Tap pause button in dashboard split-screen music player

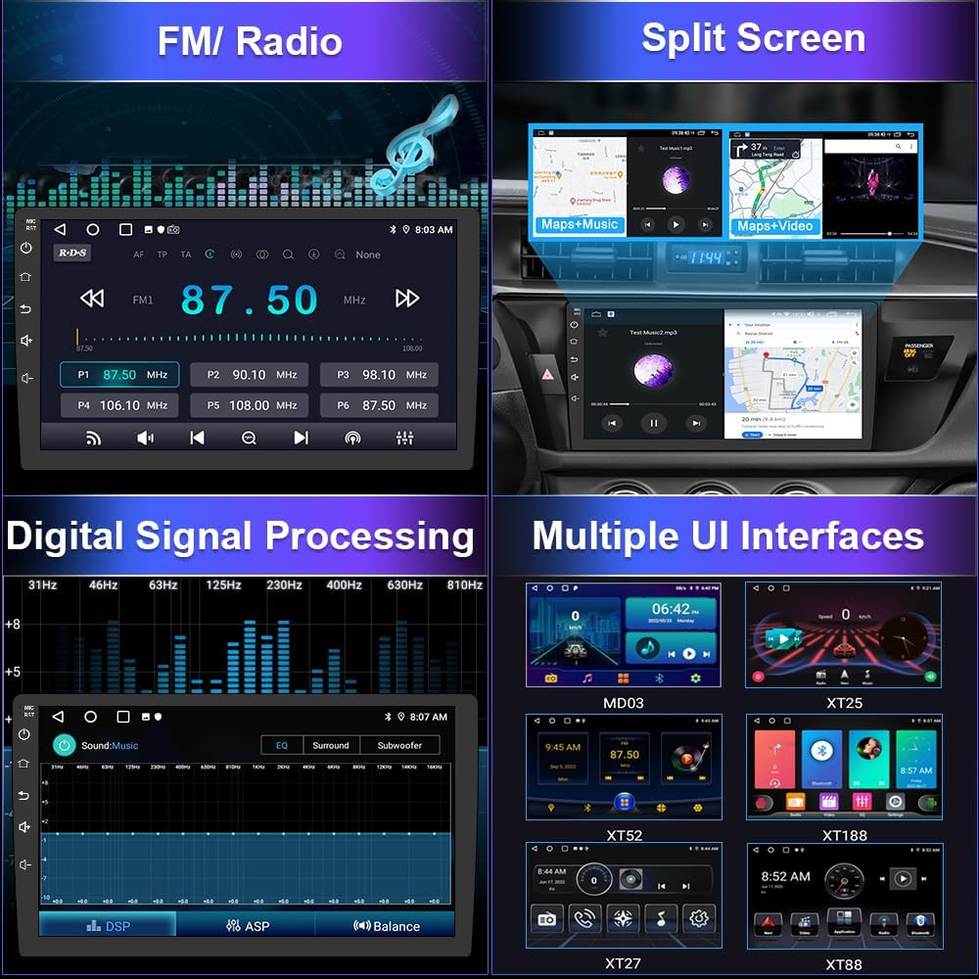click(654, 423)
